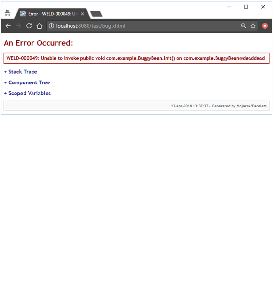
Task: Minimize the browser window
Action: click(x=229, y=7)
